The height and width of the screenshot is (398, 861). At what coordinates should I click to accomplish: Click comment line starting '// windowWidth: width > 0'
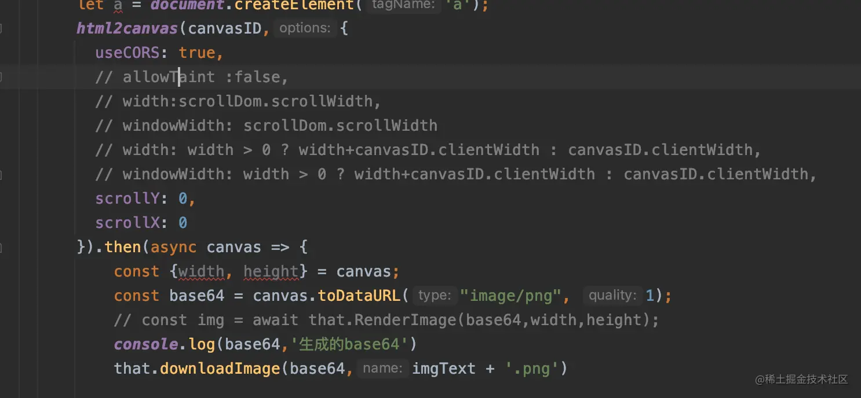pyautogui.click(x=455, y=174)
